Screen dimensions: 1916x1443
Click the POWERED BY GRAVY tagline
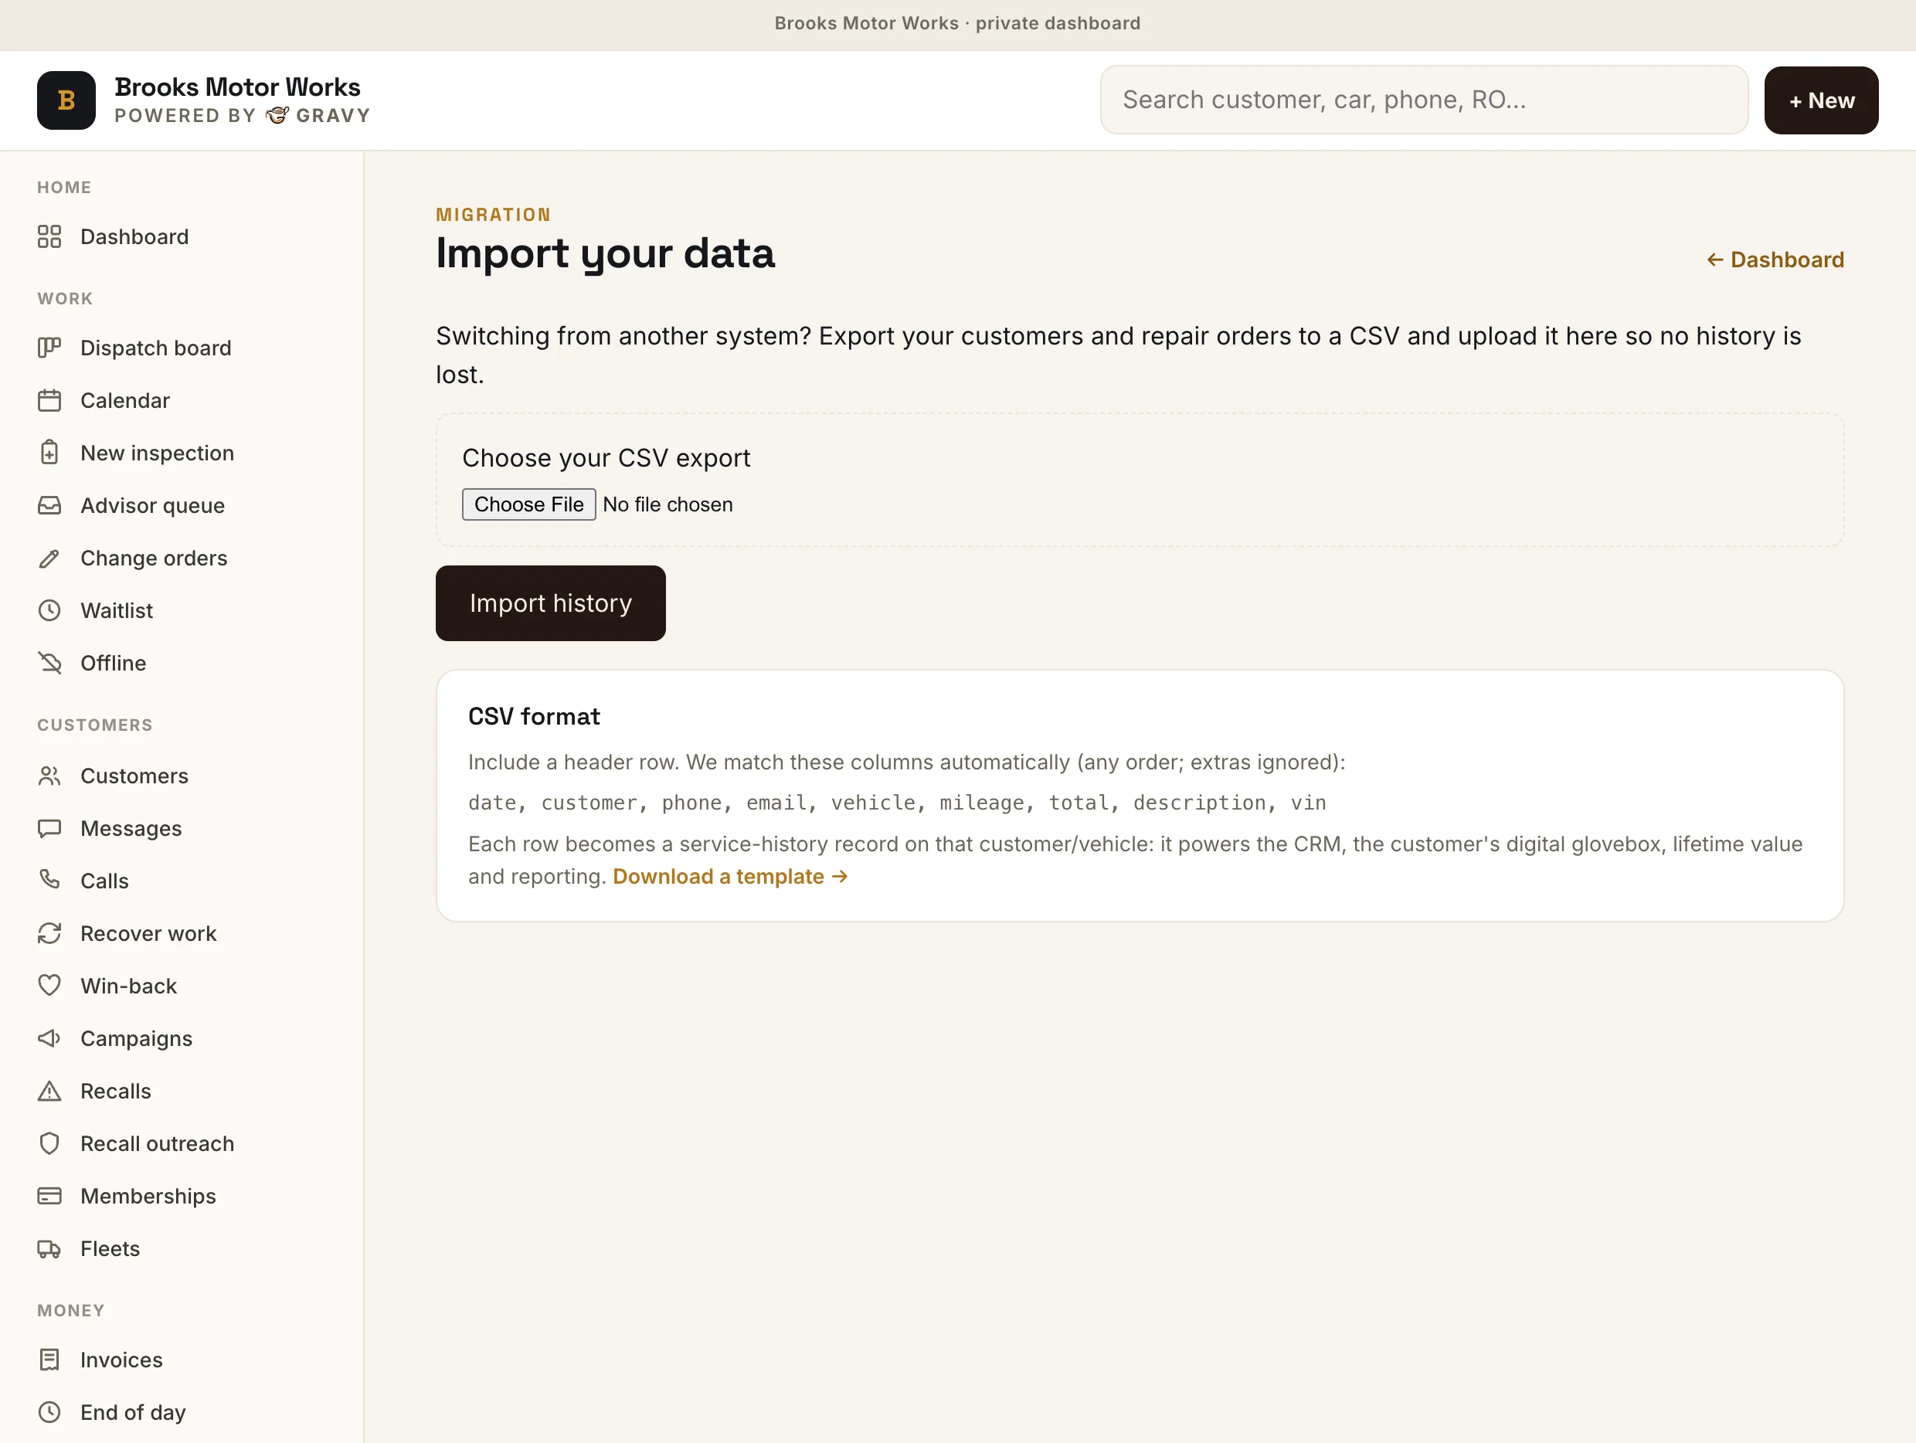coord(242,115)
